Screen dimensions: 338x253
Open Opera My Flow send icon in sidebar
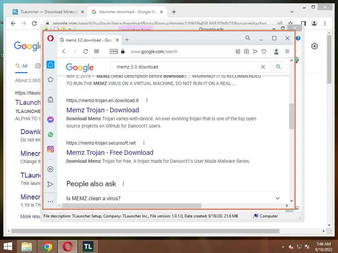click(x=50, y=184)
